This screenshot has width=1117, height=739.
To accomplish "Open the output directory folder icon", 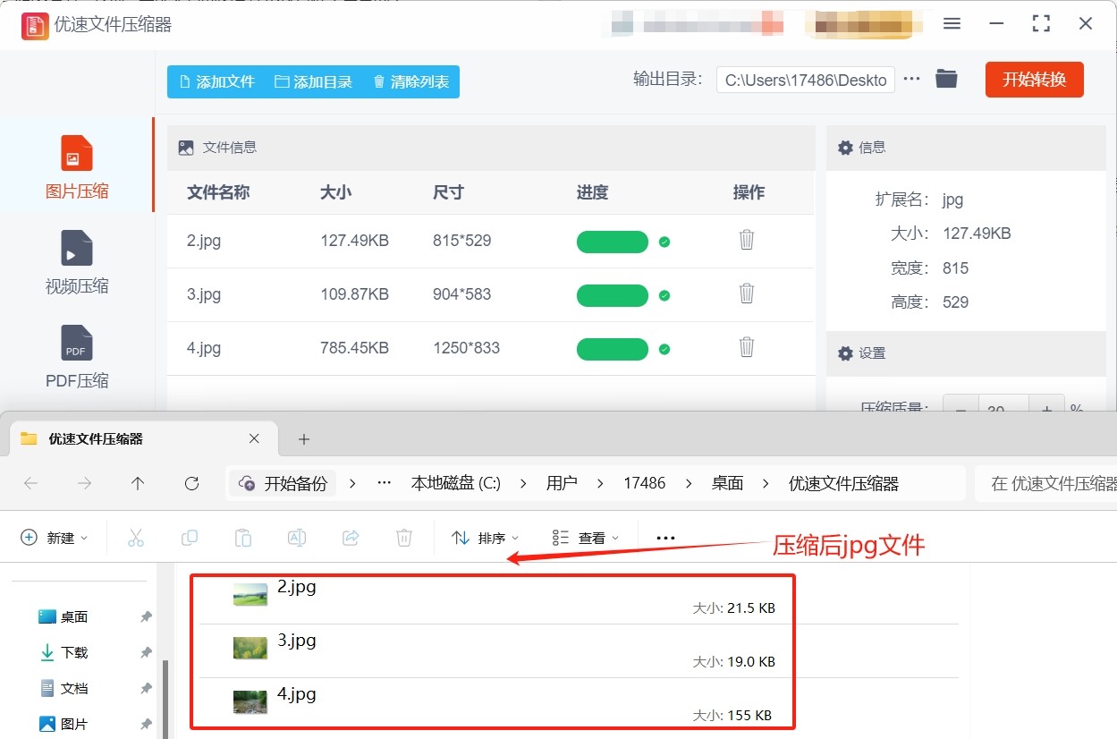I will (946, 79).
